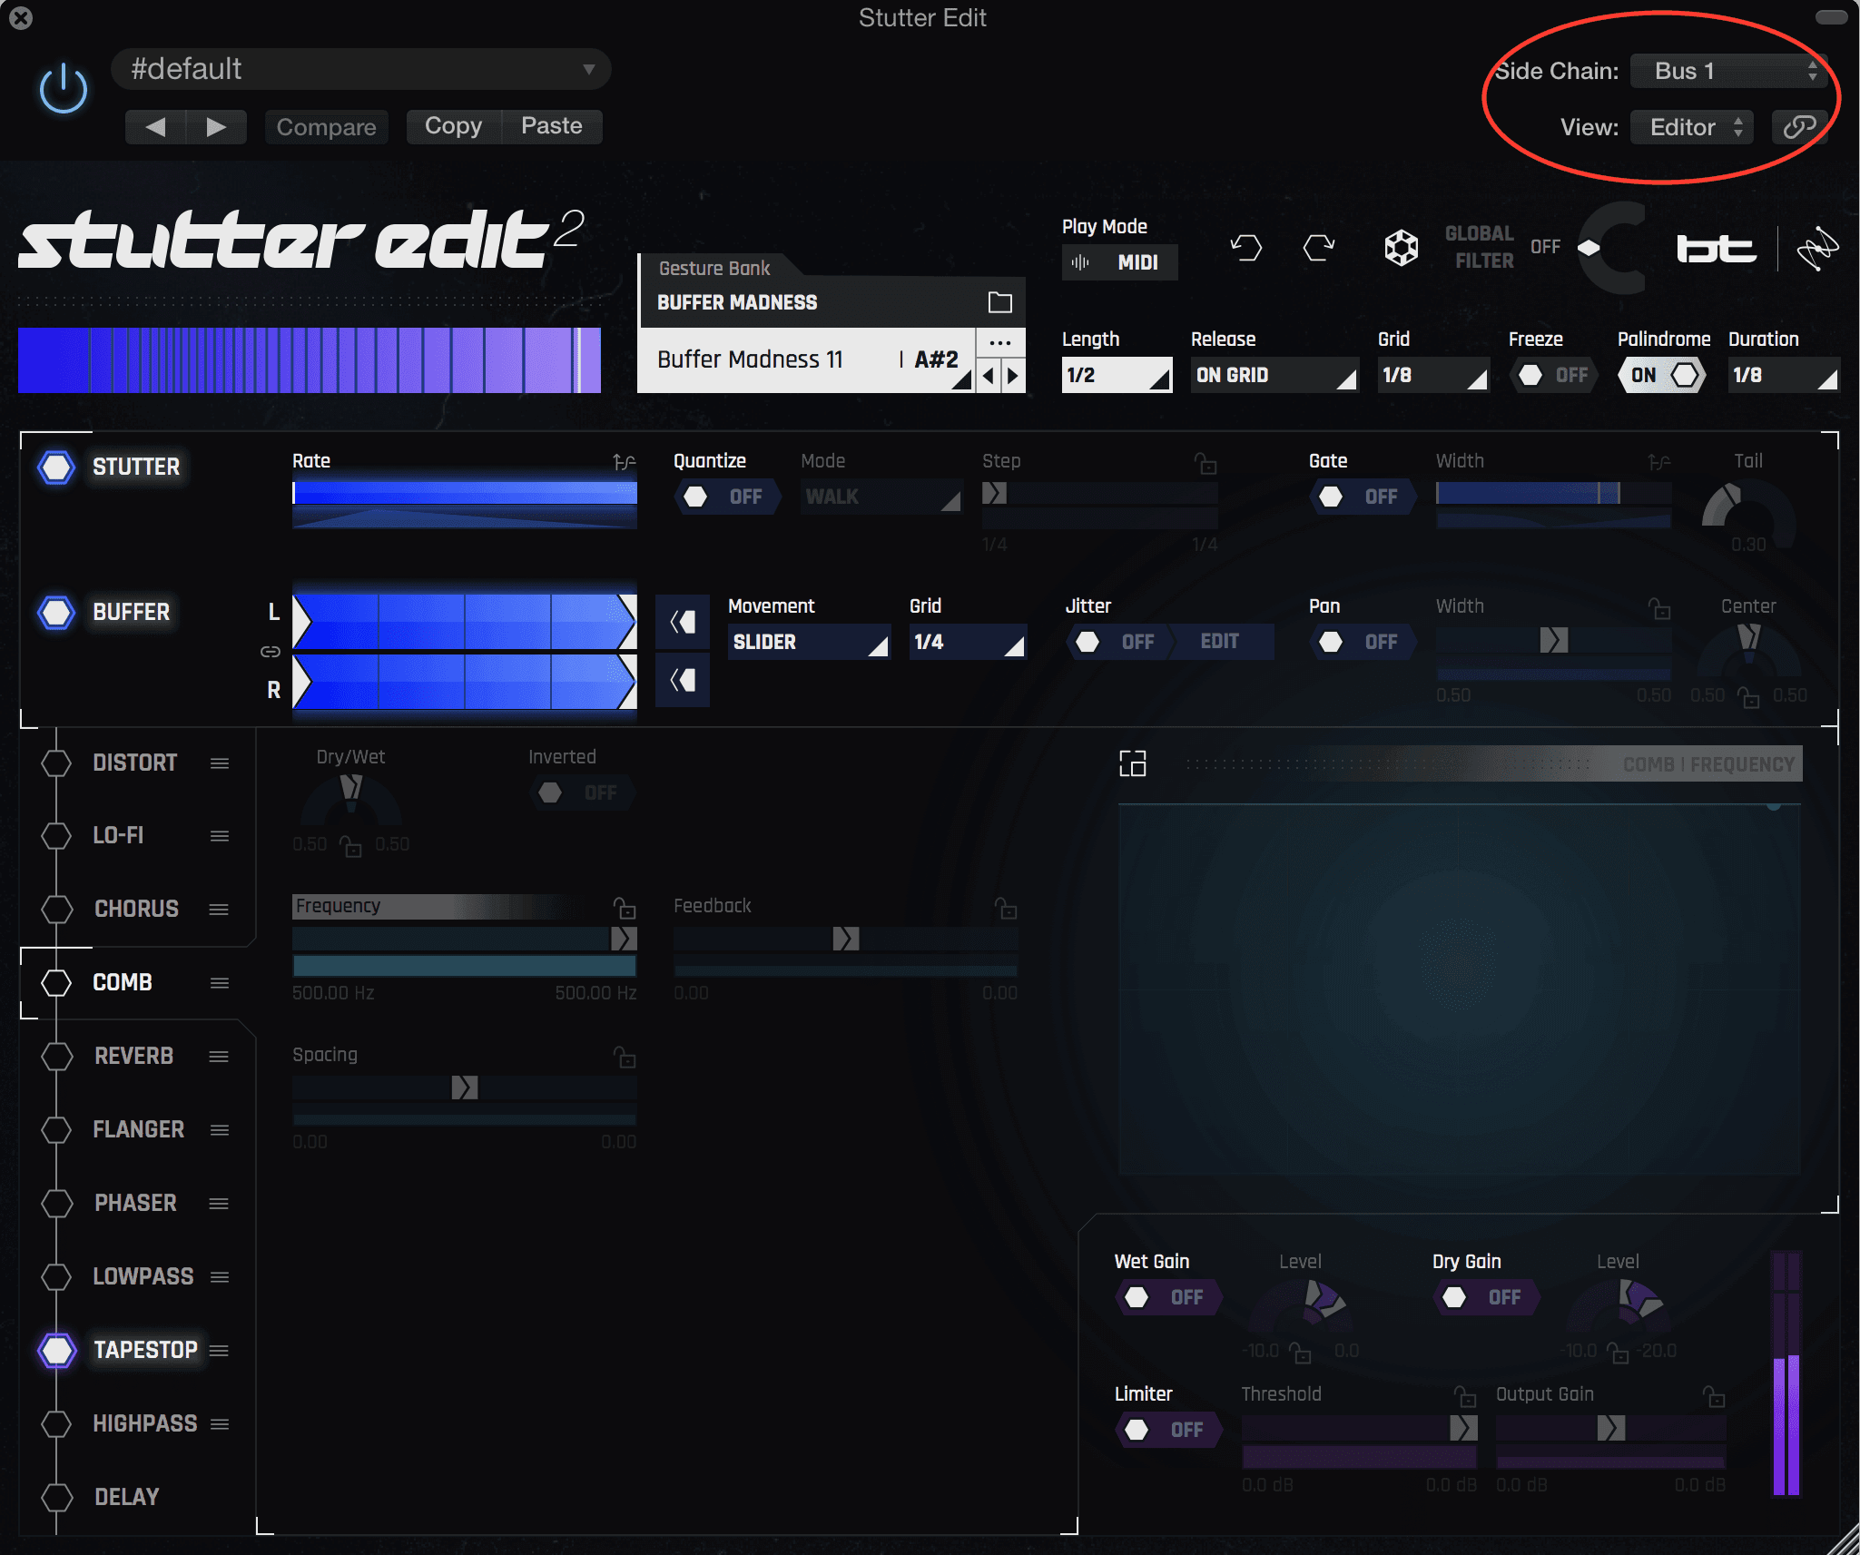Screen dimensions: 1860x1555
Task: Open the Gesture Bank folder icon
Action: click(x=999, y=302)
